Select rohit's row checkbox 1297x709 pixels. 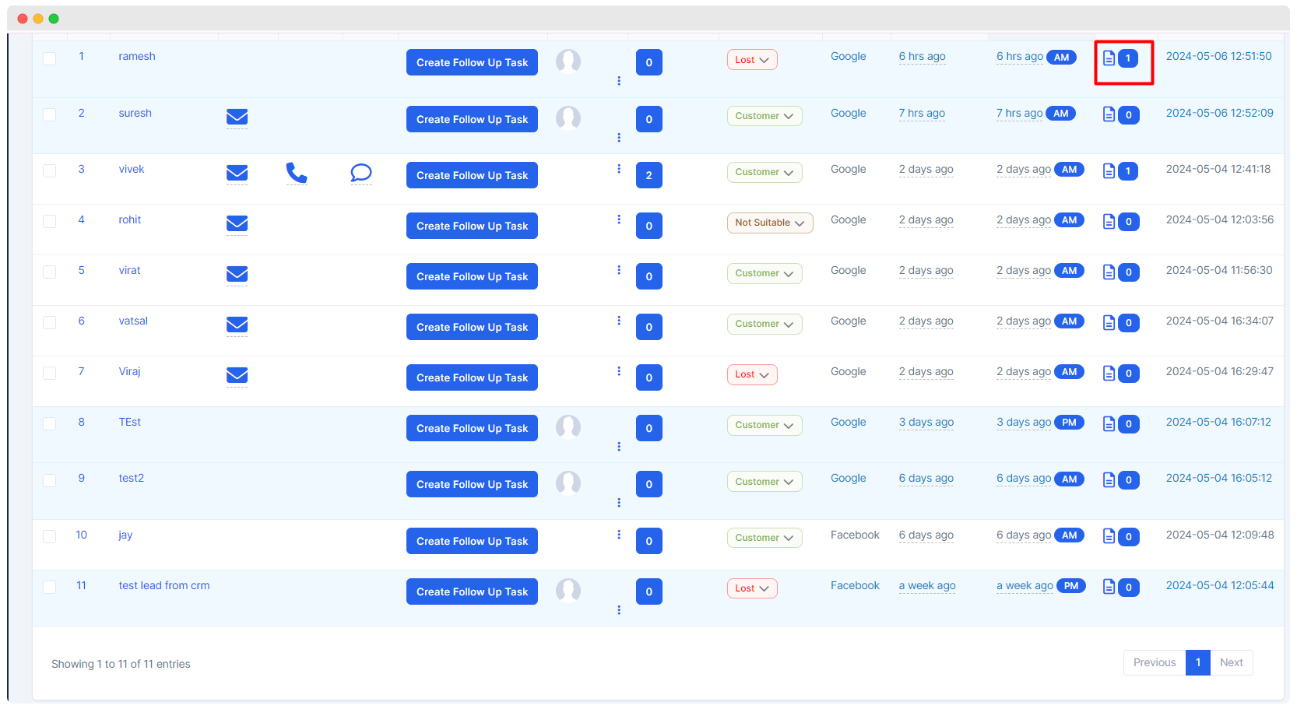tap(49, 221)
